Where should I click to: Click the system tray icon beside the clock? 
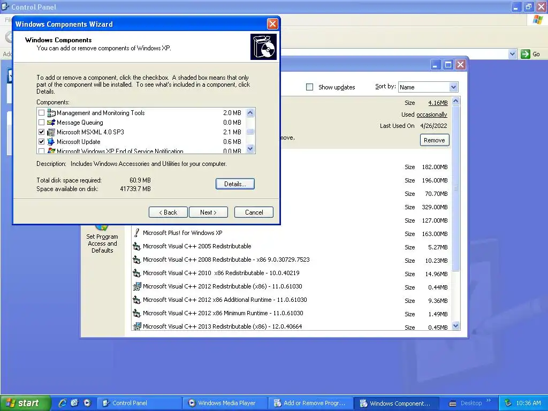508,403
